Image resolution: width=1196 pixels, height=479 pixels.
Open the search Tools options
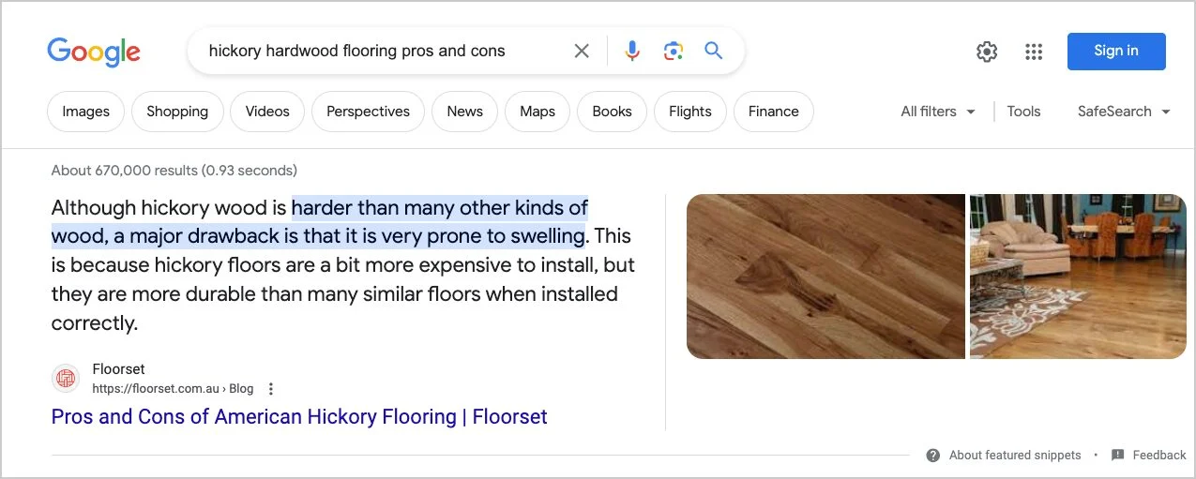tap(1023, 111)
